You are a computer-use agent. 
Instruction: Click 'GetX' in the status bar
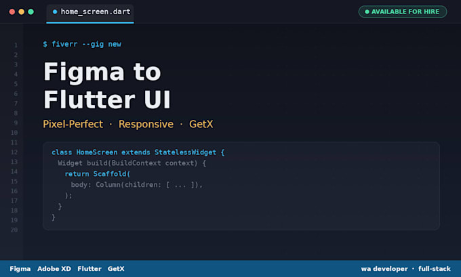[116, 269]
